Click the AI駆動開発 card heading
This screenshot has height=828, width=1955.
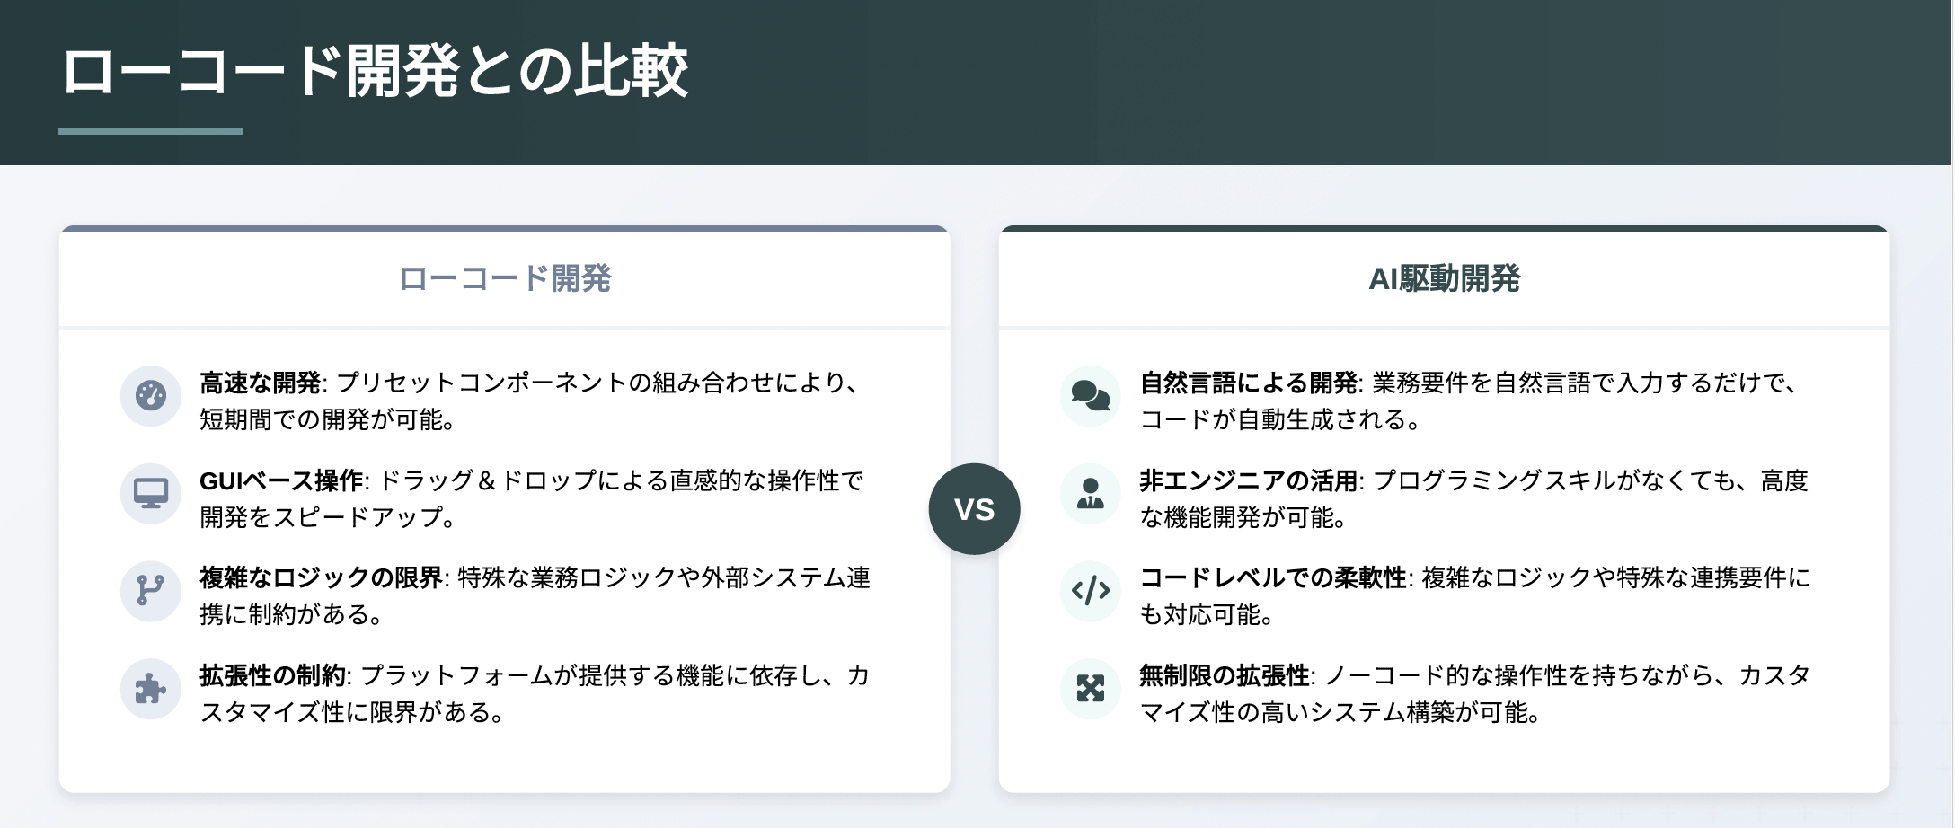tap(1445, 278)
